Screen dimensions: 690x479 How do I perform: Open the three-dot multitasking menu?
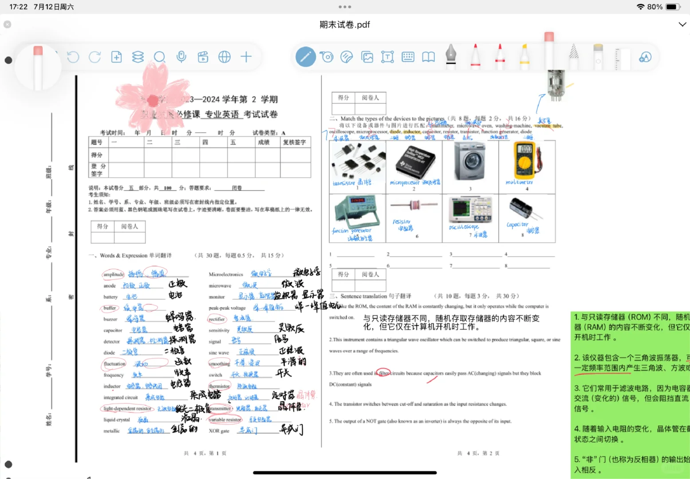tap(345, 7)
